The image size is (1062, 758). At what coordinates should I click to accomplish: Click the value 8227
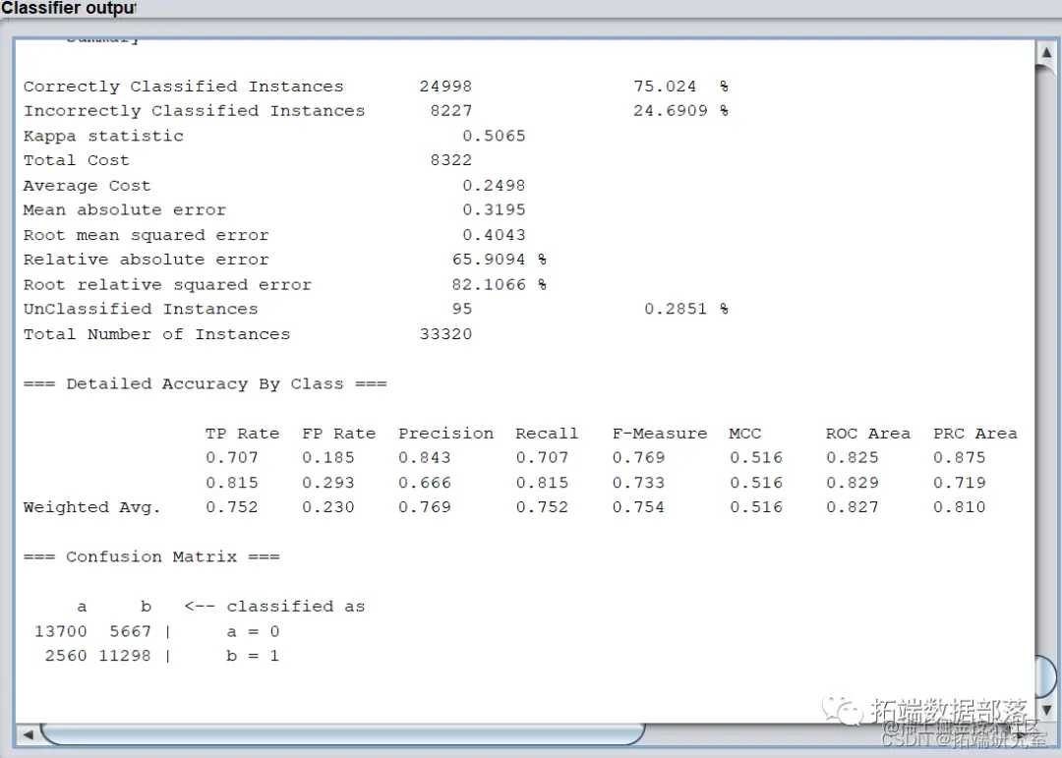click(x=451, y=111)
